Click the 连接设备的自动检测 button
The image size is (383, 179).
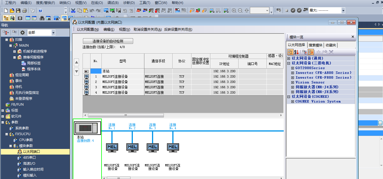[x=108, y=41]
